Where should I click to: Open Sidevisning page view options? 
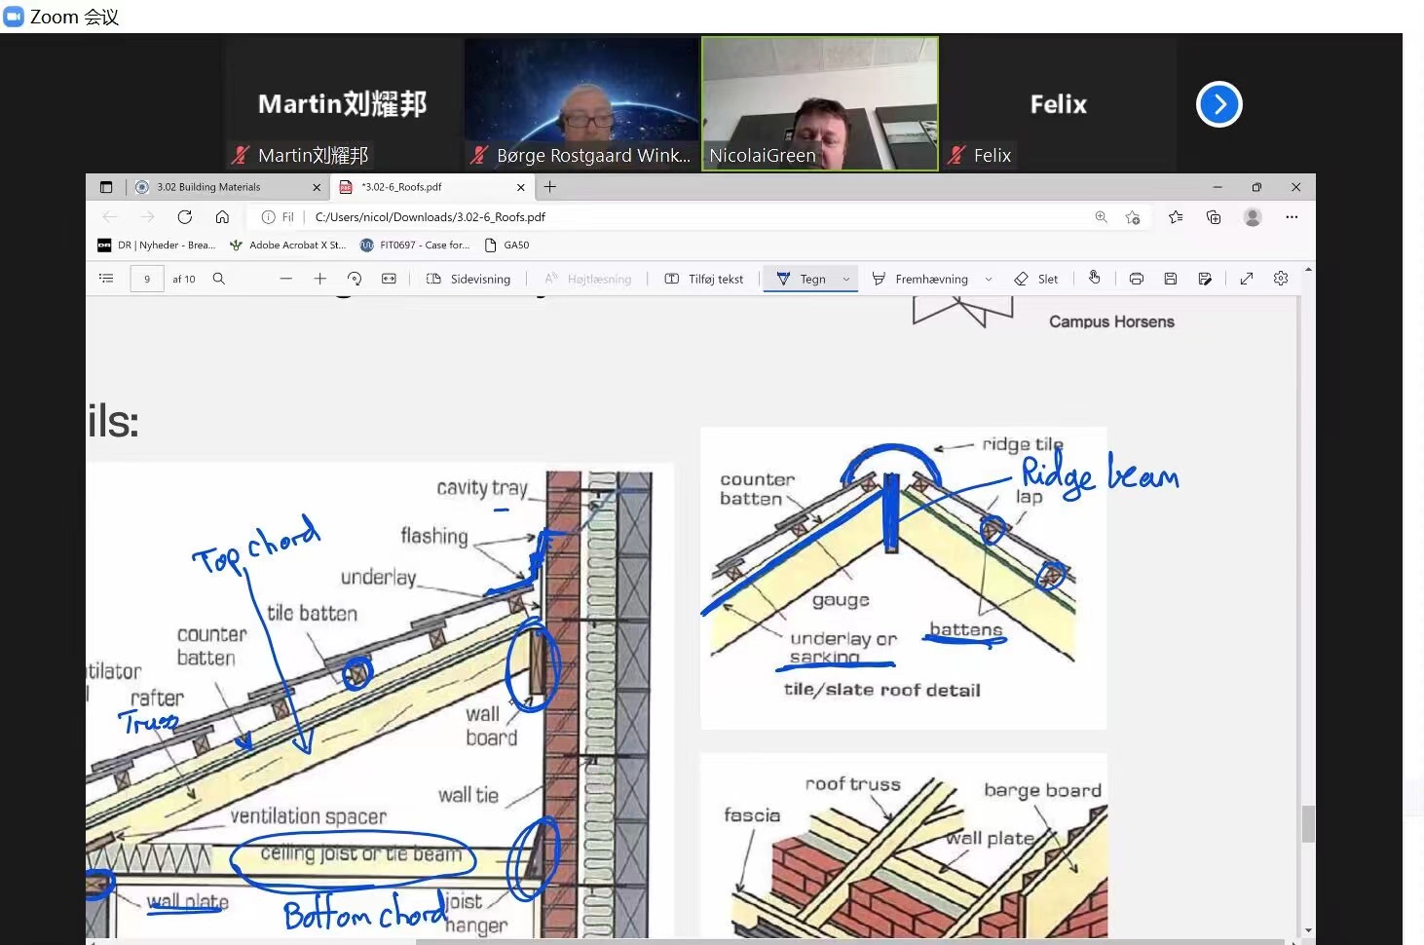tap(468, 279)
